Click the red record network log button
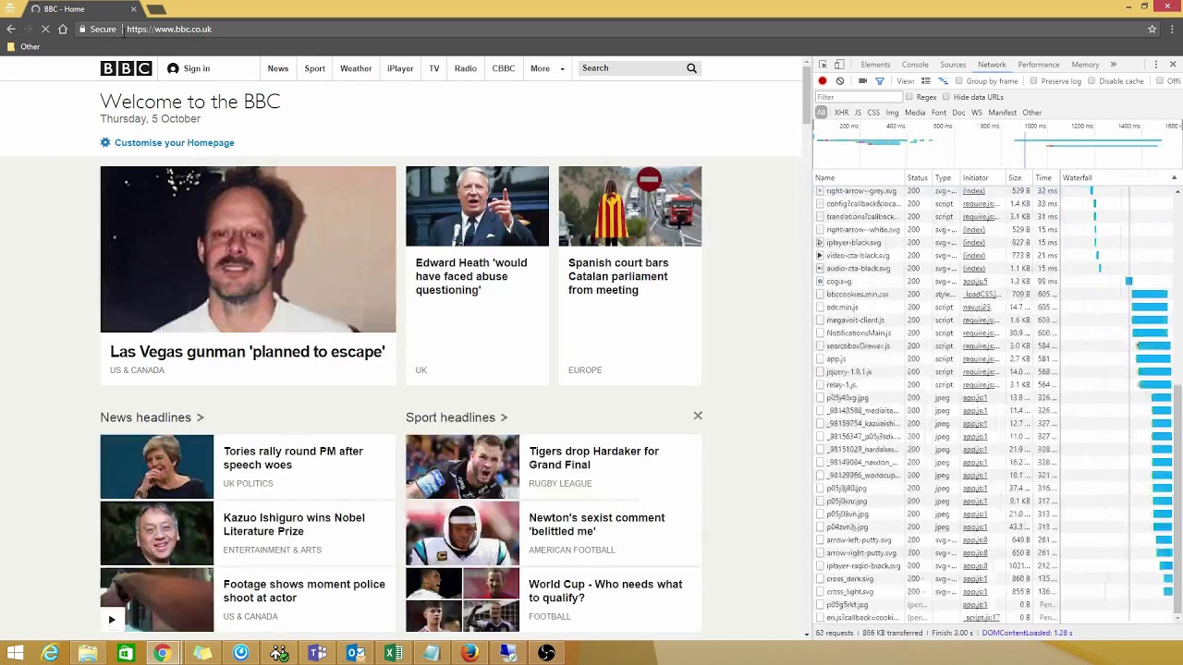The height and width of the screenshot is (665, 1183). point(823,81)
